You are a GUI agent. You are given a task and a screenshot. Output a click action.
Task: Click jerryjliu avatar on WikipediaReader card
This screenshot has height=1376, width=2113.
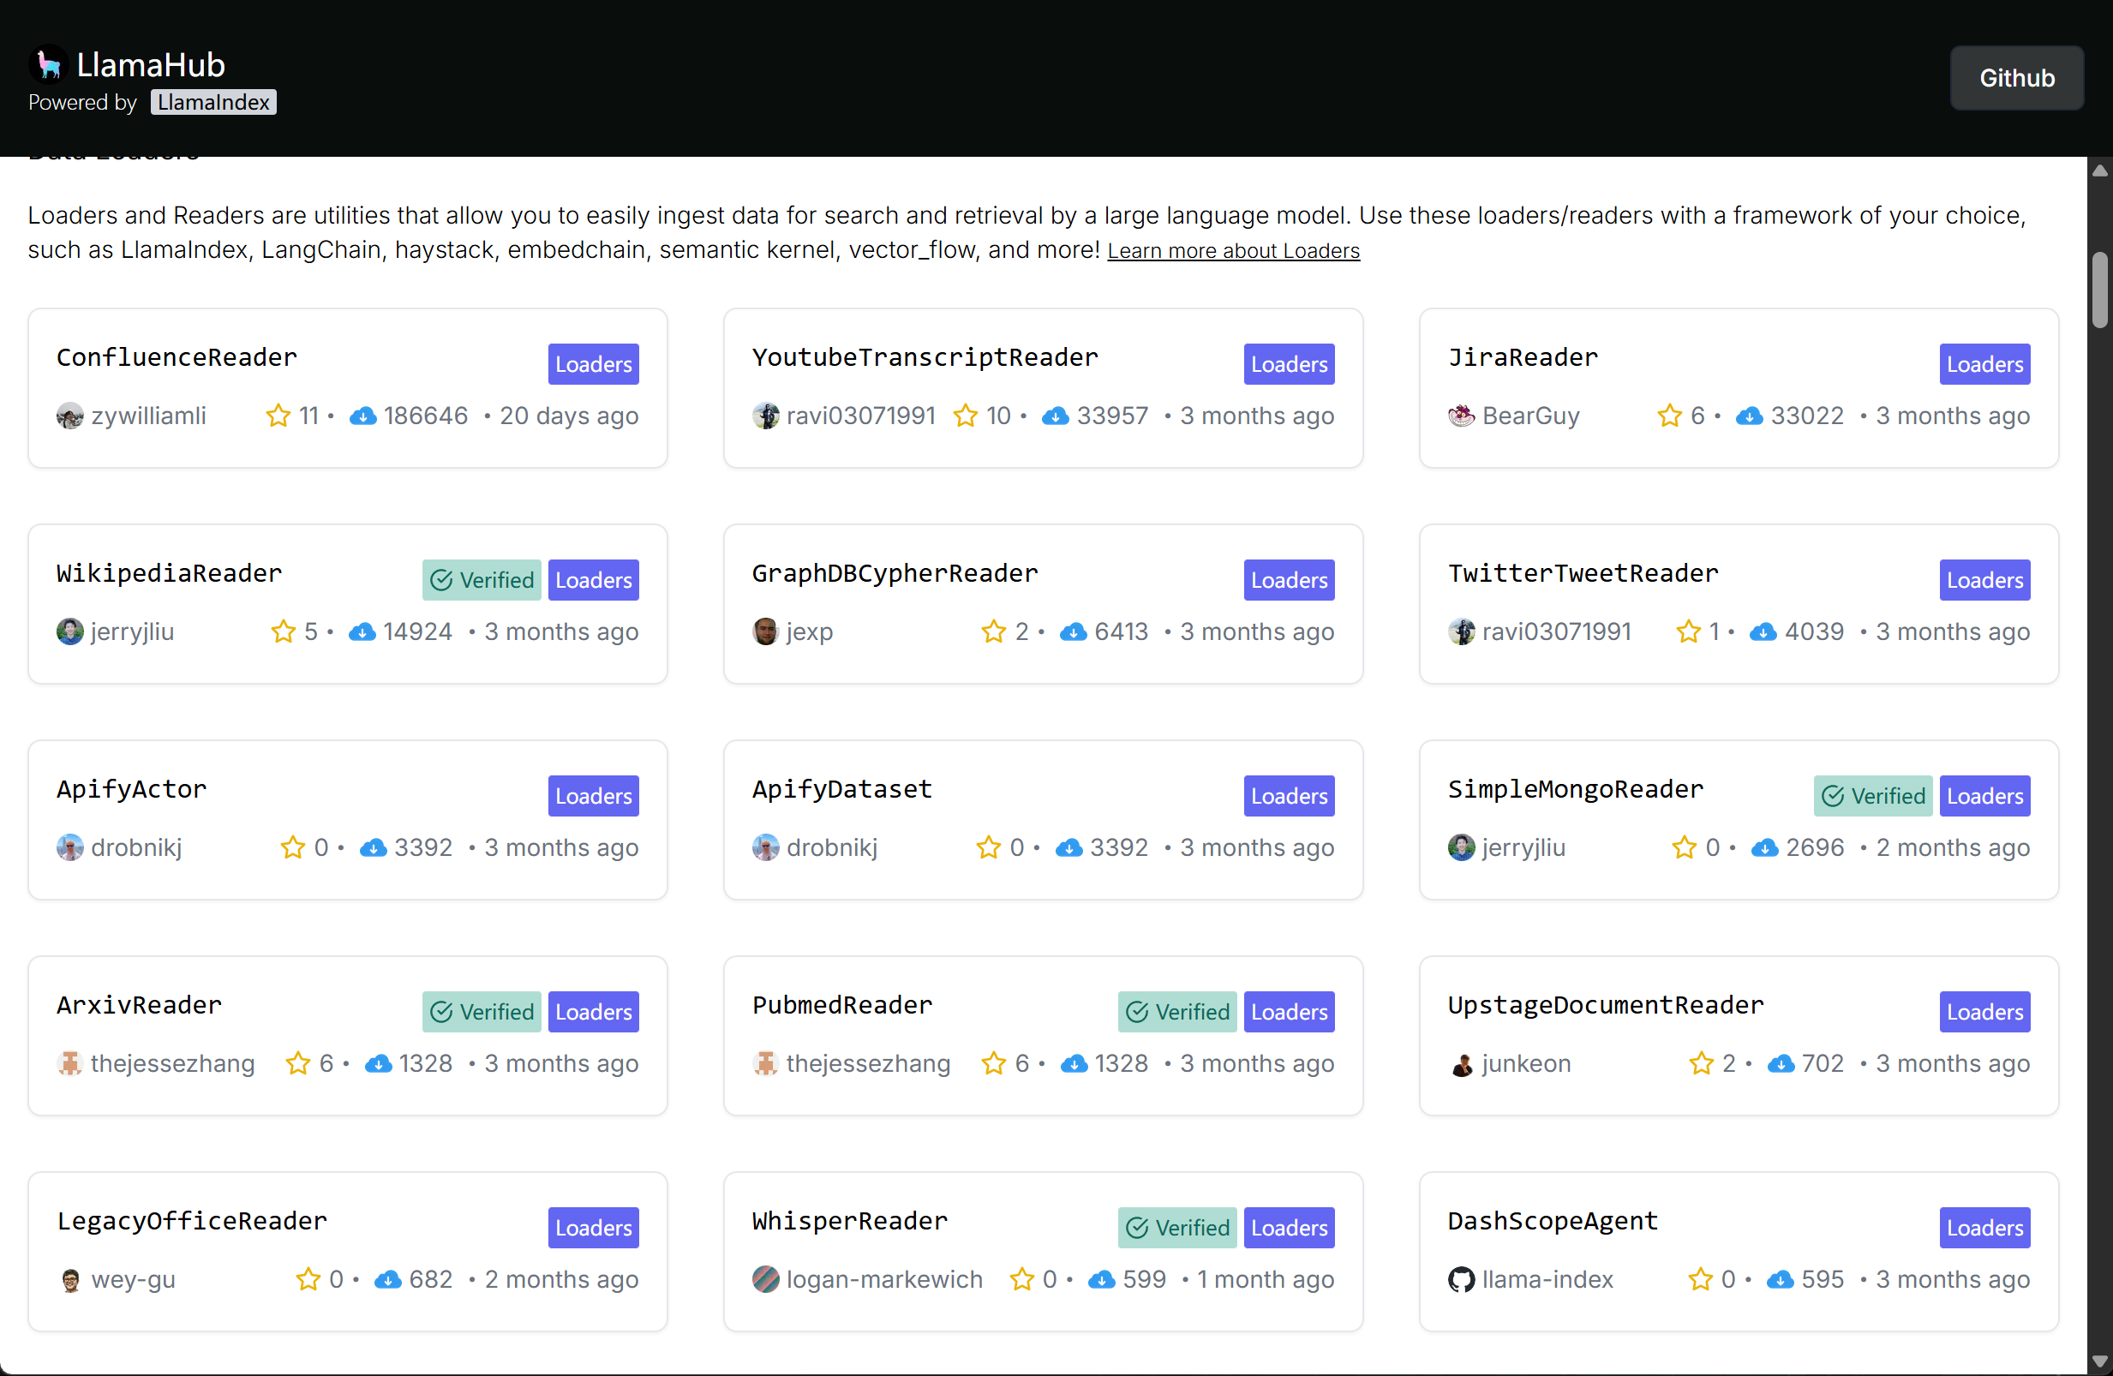70,631
